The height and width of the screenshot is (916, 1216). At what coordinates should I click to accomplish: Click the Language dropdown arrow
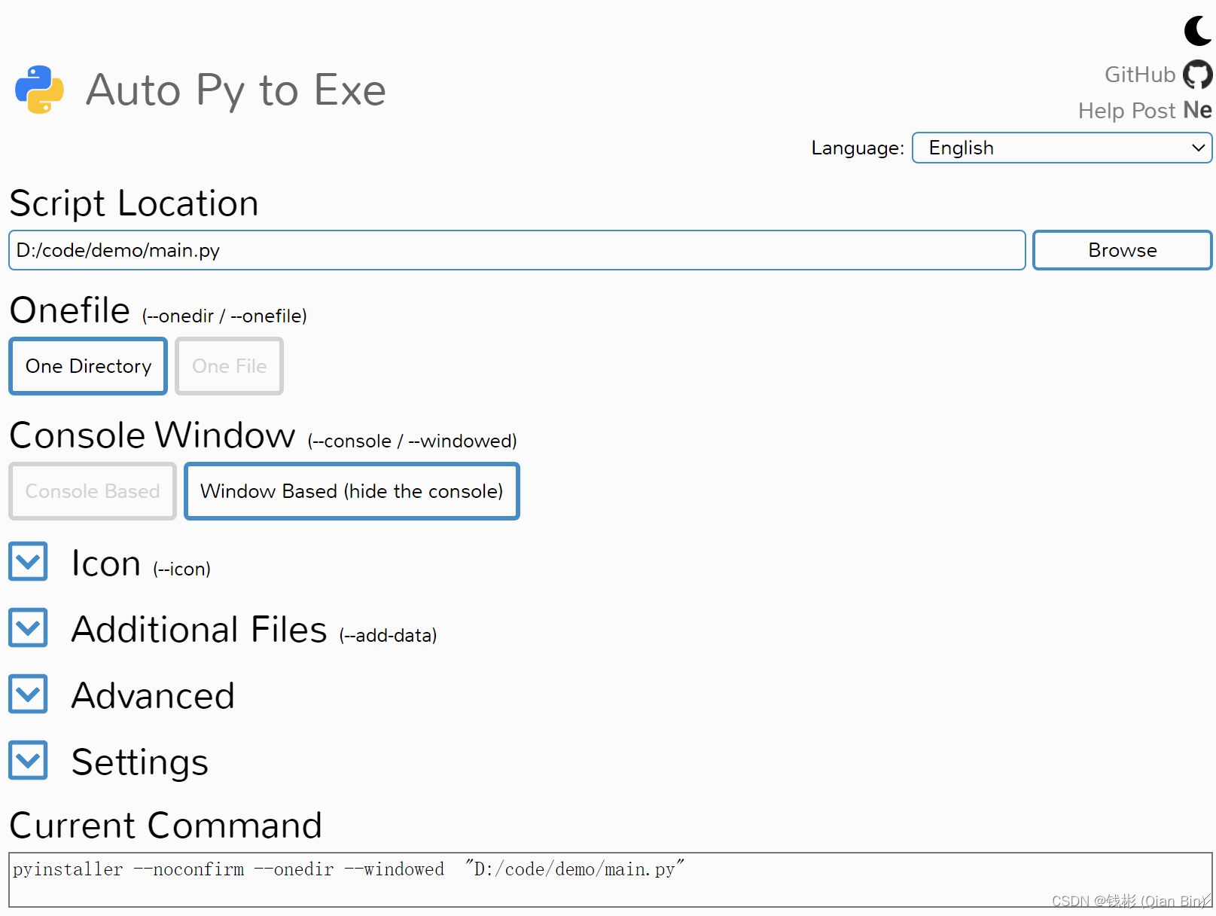click(1198, 148)
